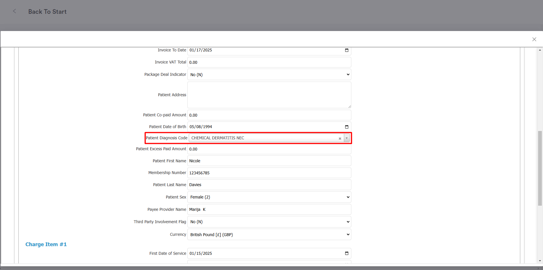This screenshot has width=543, height=270.
Task: Click the back arrow chevron icon
Action: pos(14,11)
